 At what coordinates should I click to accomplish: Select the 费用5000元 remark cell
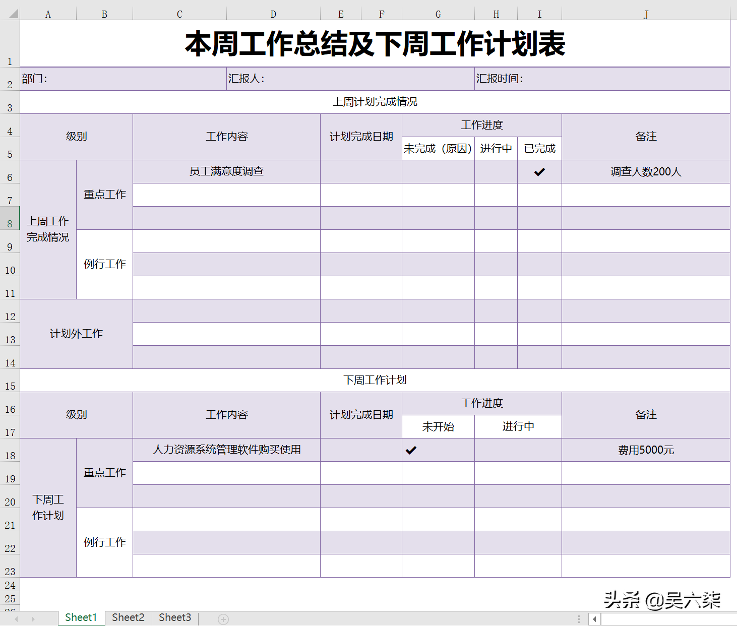[646, 450]
